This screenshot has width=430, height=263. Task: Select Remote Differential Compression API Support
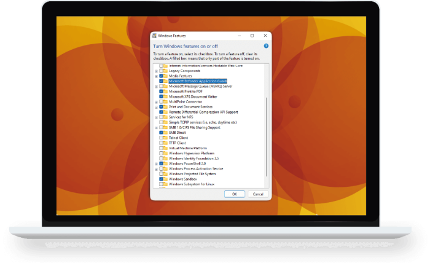pyautogui.click(x=203, y=112)
